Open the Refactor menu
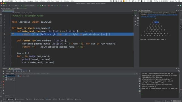This screenshot has height=102, width=182. coord(42,1)
